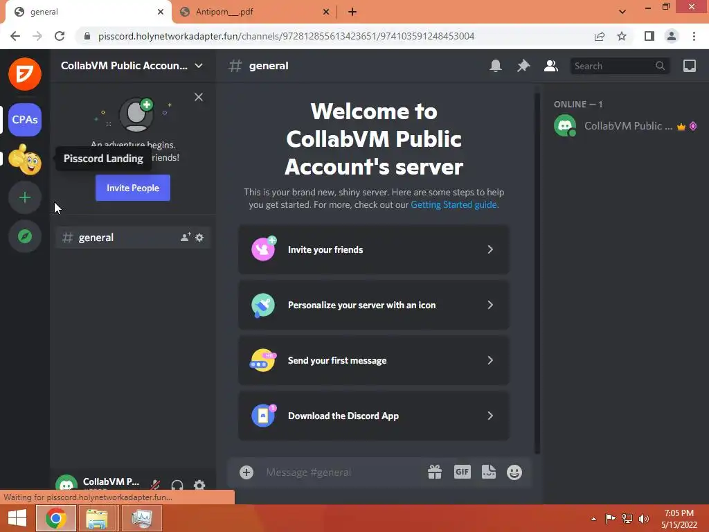Select CollabVM Public member in online list
Image resolution: width=709 pixels, height=532 pixels.
625,126
